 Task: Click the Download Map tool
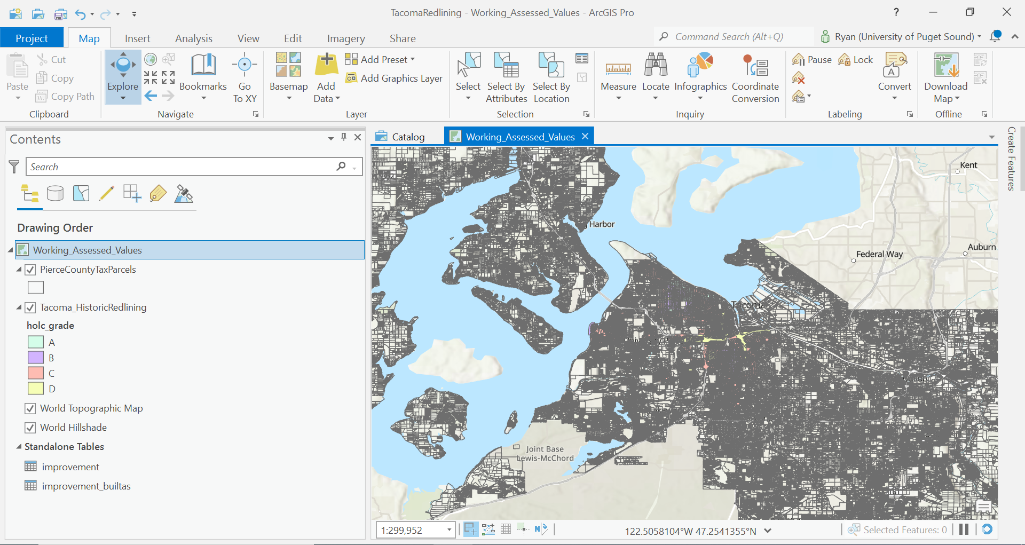945,77
